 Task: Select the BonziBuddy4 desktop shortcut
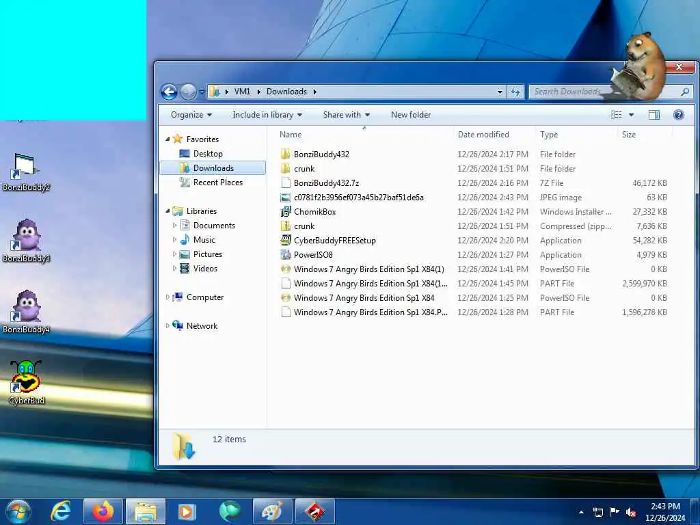pyautogui.click(x=26, y=312)
